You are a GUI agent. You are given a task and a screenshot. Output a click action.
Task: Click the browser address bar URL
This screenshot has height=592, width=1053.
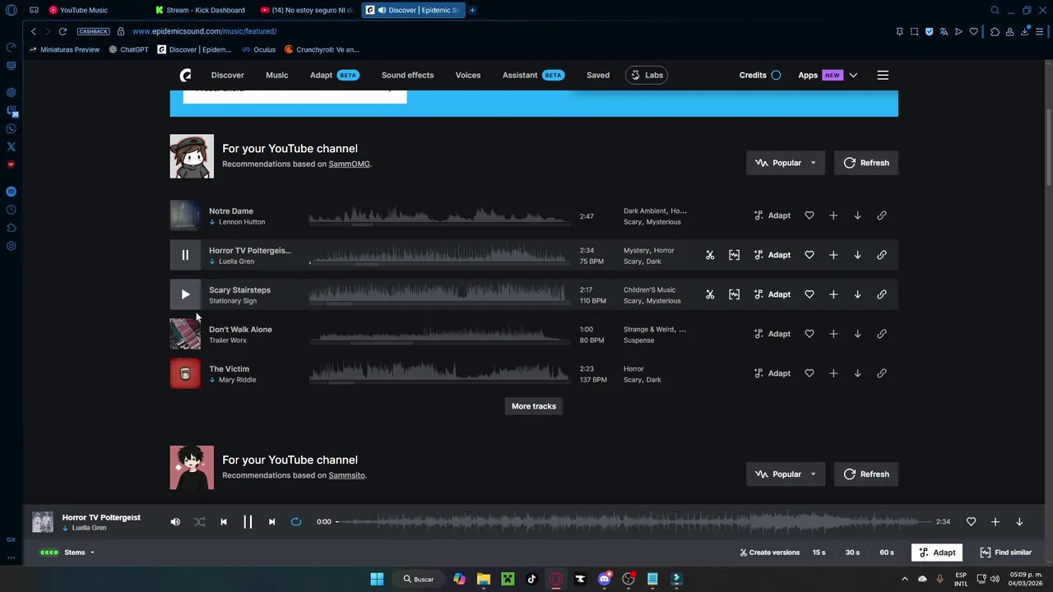click(204, 31)
